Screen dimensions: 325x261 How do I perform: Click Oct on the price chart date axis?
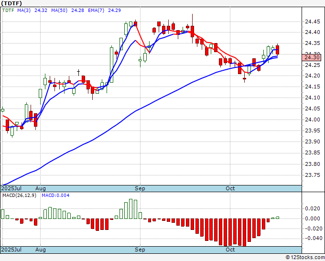[x=230, y=188]
